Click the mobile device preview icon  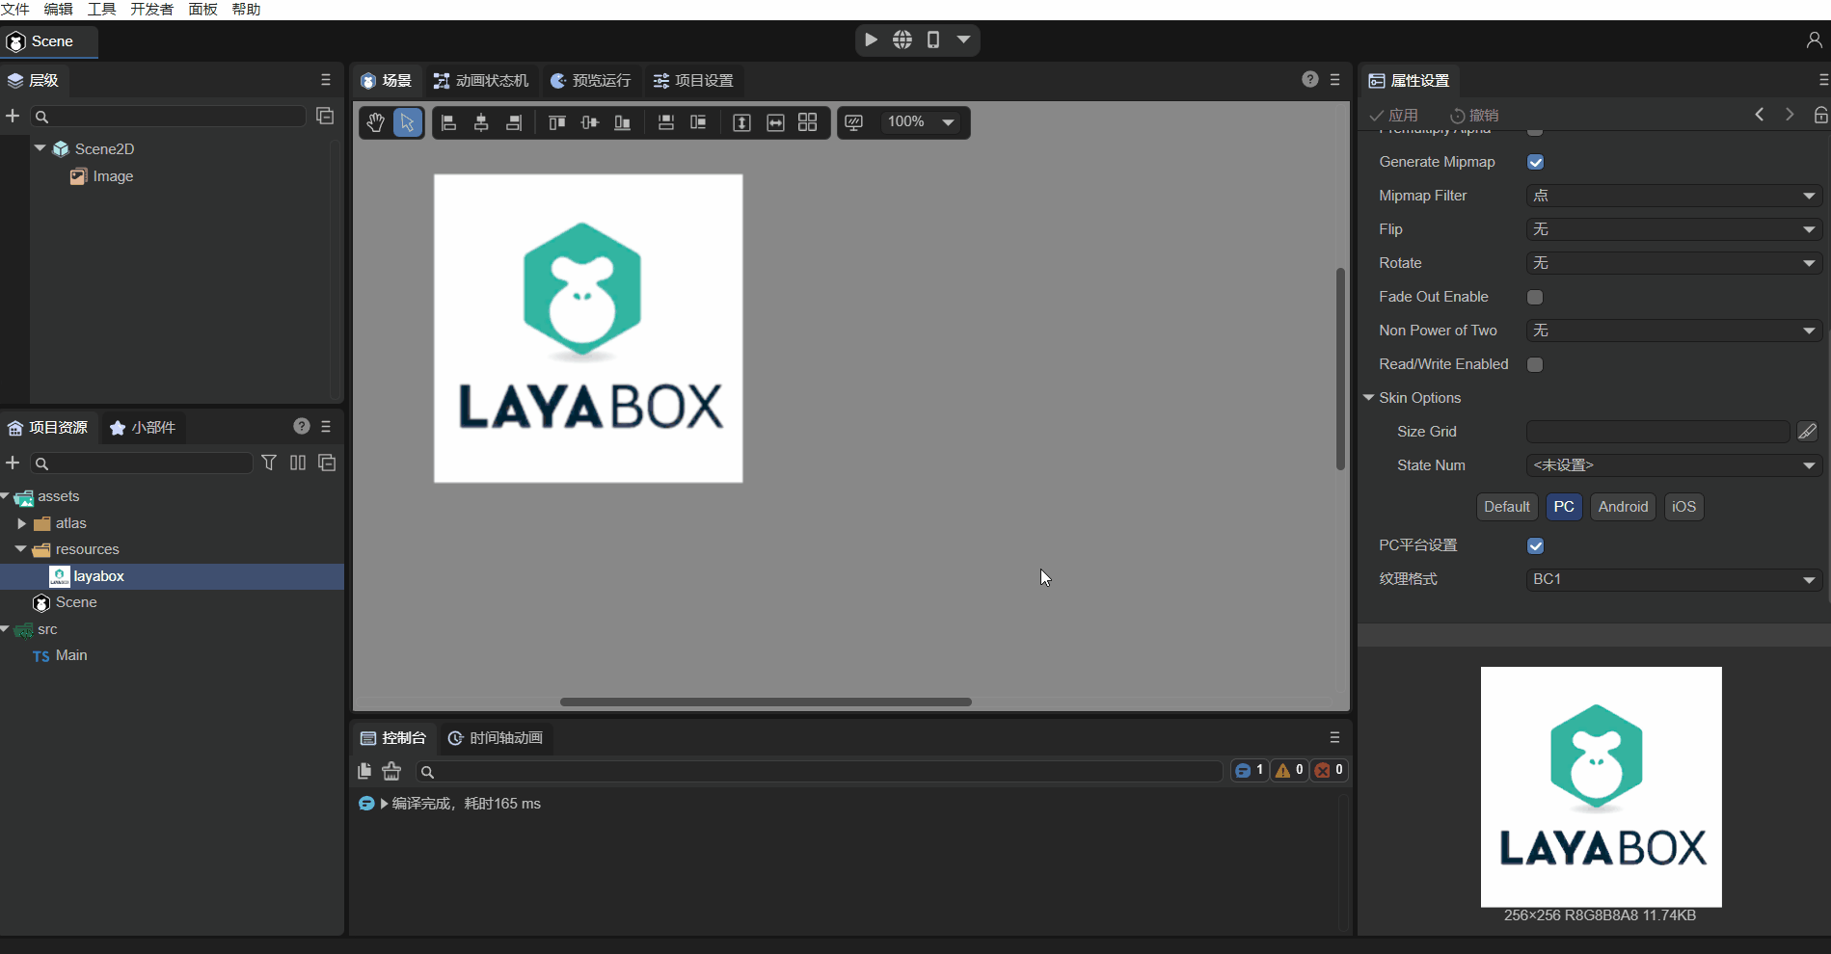point(933,40)
